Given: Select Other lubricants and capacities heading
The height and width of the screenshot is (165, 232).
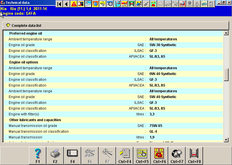Looking at the screenshot, I should [x=35, y=120].
